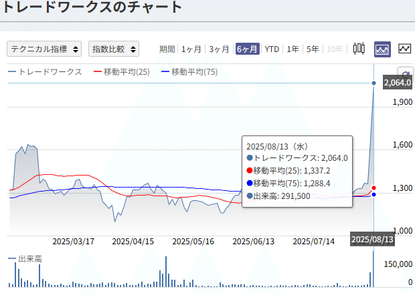The height and width of the screenshot is (293, 415).
Task: Click the 2025/06/13 axis label
Action: 253,241
